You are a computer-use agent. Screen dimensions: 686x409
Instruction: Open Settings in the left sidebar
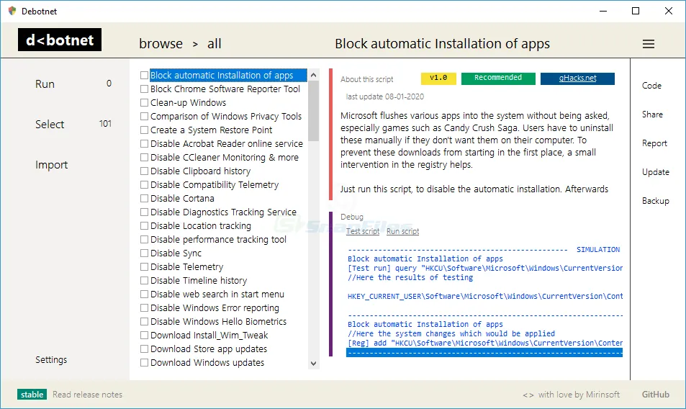pyautogui.click(x=51, y=359)
